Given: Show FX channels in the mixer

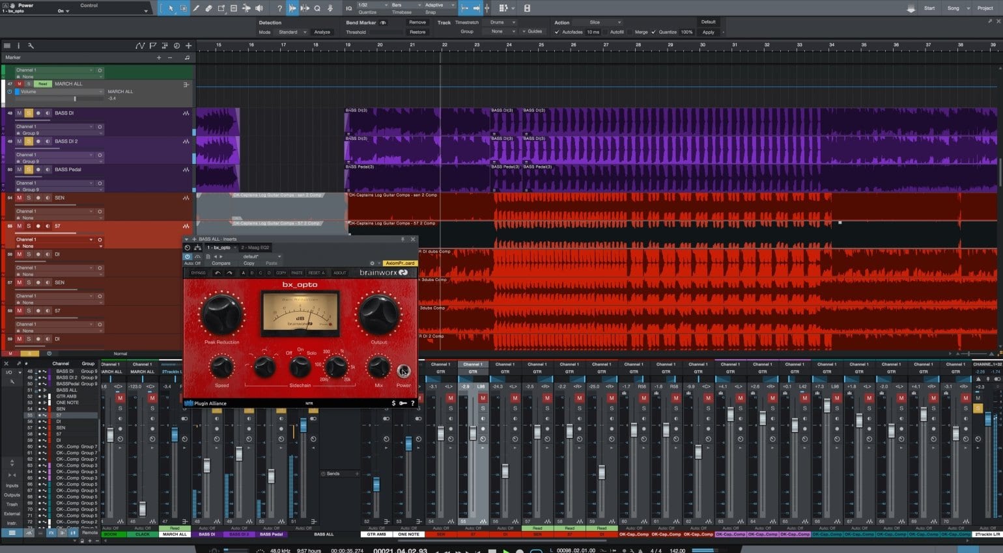Looking at the screenshot, I should [x=51, y=533].
